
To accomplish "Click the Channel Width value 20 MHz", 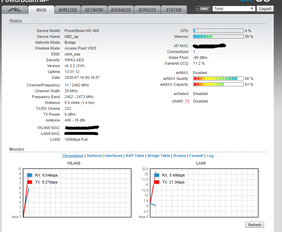I will pyautogui.click(x=71, y=91).
